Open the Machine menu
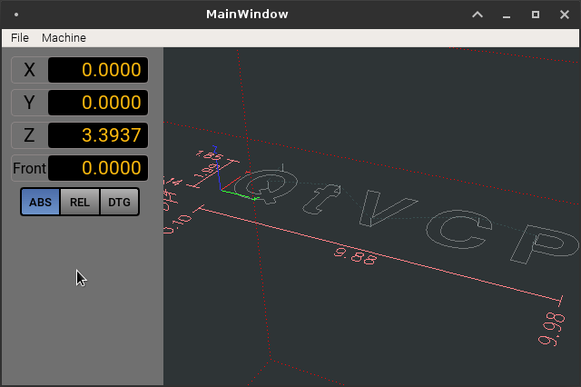Viewport: 581px width, 387px height. click(64, 38)
